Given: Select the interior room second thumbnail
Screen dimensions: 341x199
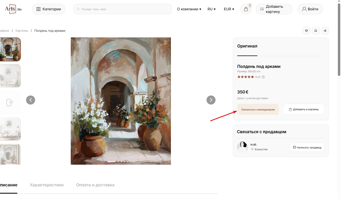Looking at the screenshot, I should pos(10,76).
